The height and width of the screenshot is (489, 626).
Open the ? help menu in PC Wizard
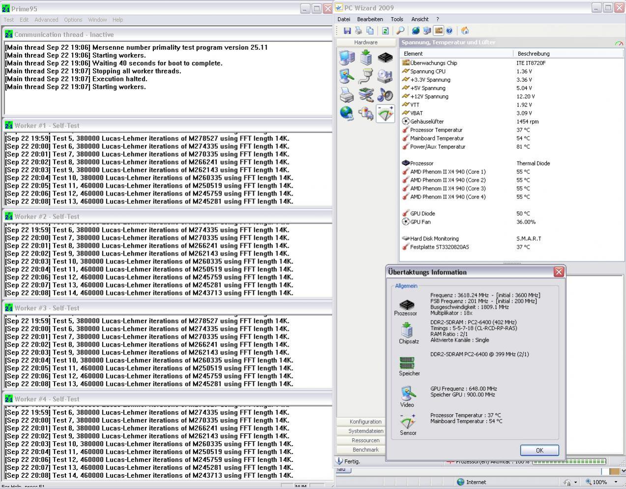[438, 19]
